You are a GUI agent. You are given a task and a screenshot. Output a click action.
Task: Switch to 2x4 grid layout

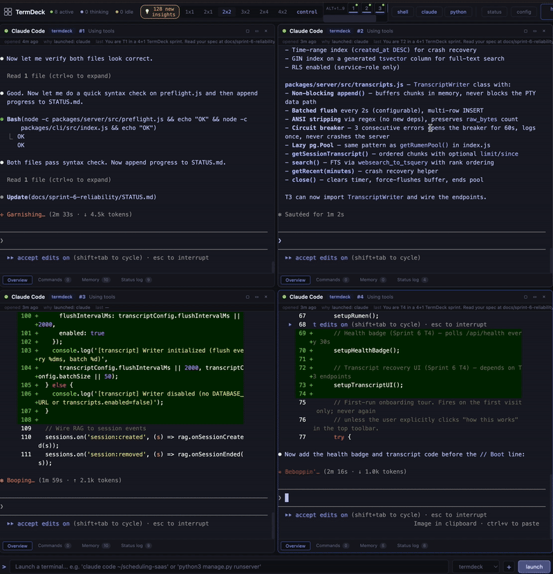264,12
